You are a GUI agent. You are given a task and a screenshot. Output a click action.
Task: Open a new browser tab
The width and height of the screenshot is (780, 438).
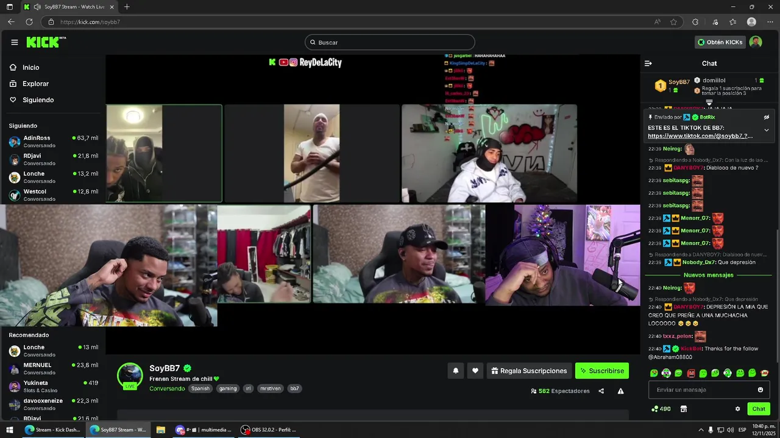coord(127,7)
